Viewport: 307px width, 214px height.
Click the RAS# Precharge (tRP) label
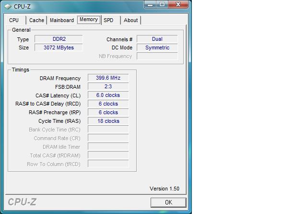click(x=55, y=112)
